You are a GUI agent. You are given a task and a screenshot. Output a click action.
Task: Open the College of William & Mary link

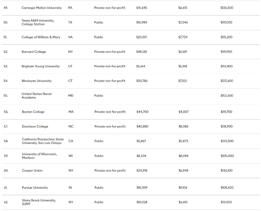coord(41,37)
